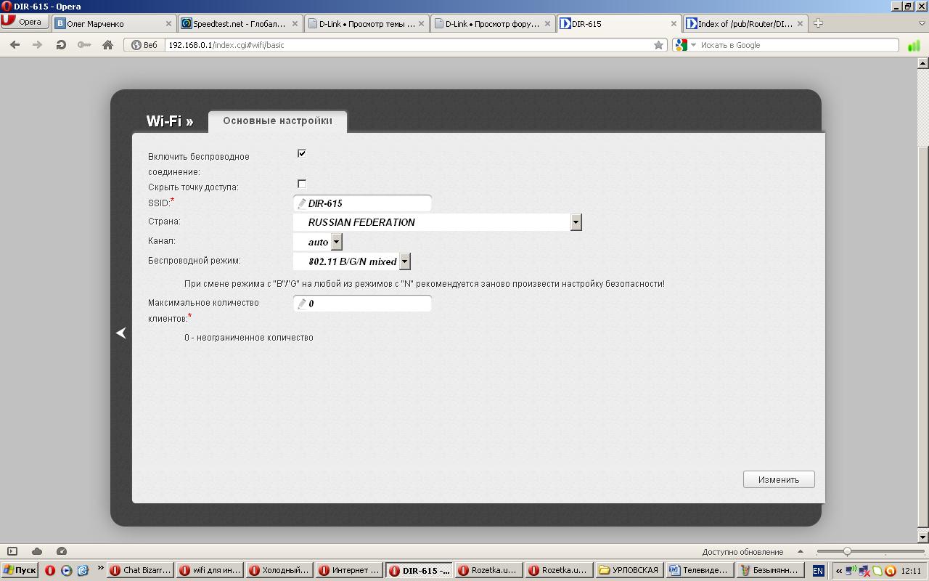Expand the closed tabs list arrow
Screen dimensions: 929x581
click(922, 23)
